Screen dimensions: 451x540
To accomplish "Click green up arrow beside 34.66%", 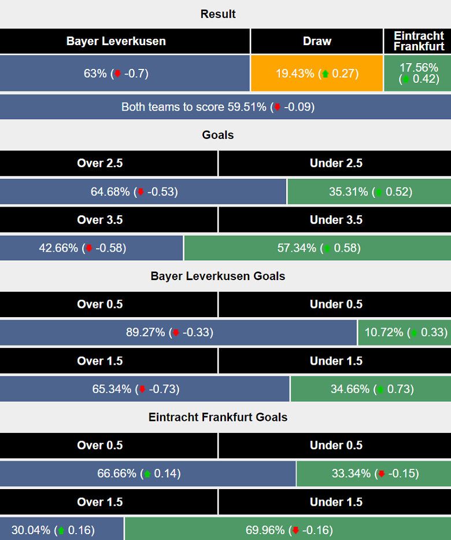I will click(380, 390).
